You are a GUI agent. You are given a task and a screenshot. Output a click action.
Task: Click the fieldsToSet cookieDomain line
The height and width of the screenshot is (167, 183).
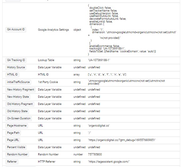(123, 51)
